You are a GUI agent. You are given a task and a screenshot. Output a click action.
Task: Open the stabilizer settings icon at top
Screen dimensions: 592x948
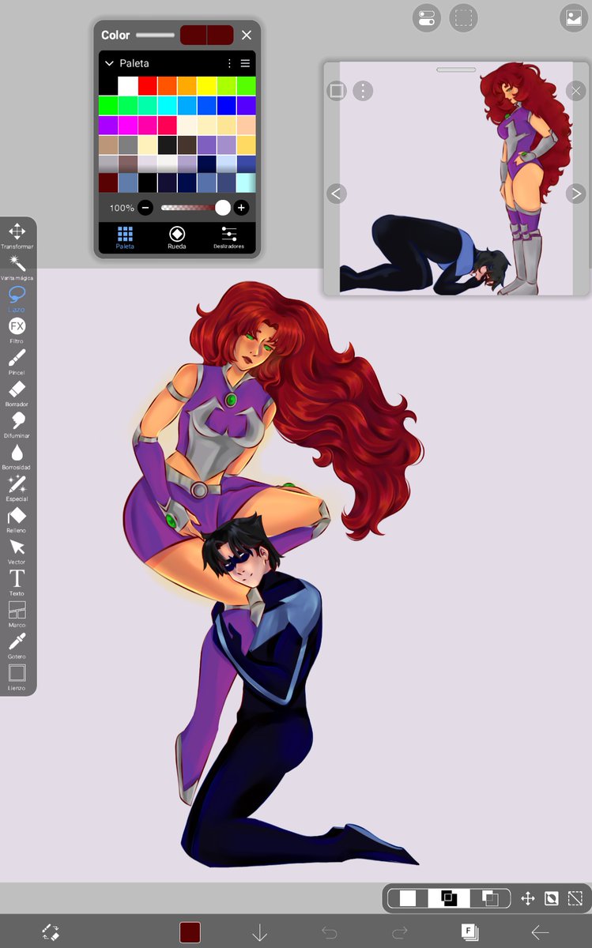pyautogui.click(x=427, y=17)
